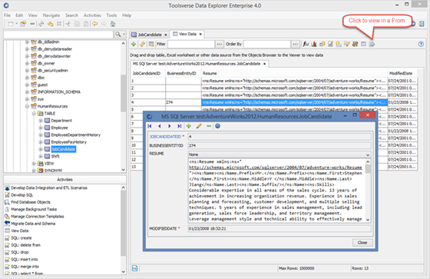Open Develop SQL activity

(x=22, y=195)
